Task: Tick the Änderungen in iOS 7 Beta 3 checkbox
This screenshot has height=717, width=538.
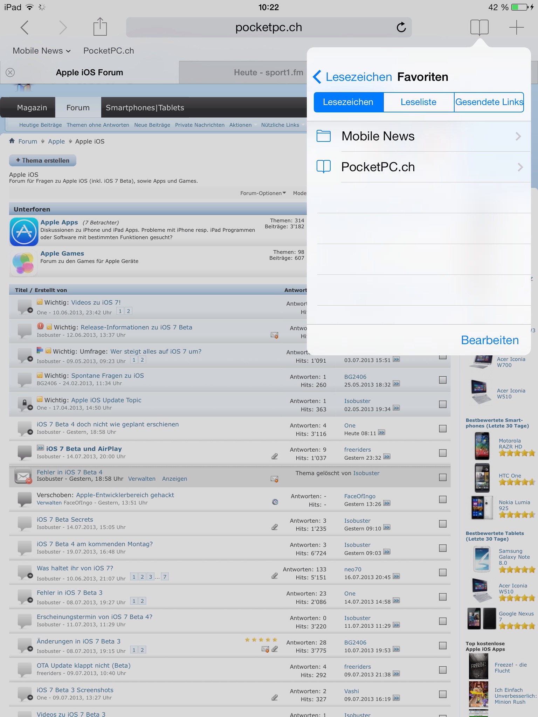Action: [x=443, y=645]
